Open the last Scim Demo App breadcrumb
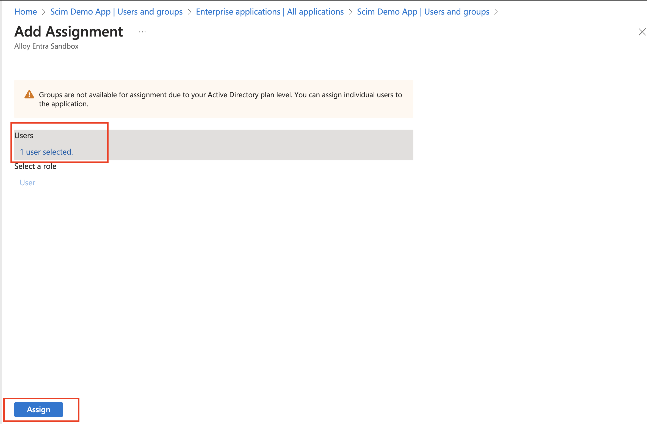Image resolution: width=647 pixels, height=424 pixels. pyautogui.click(x=423, y=12)
